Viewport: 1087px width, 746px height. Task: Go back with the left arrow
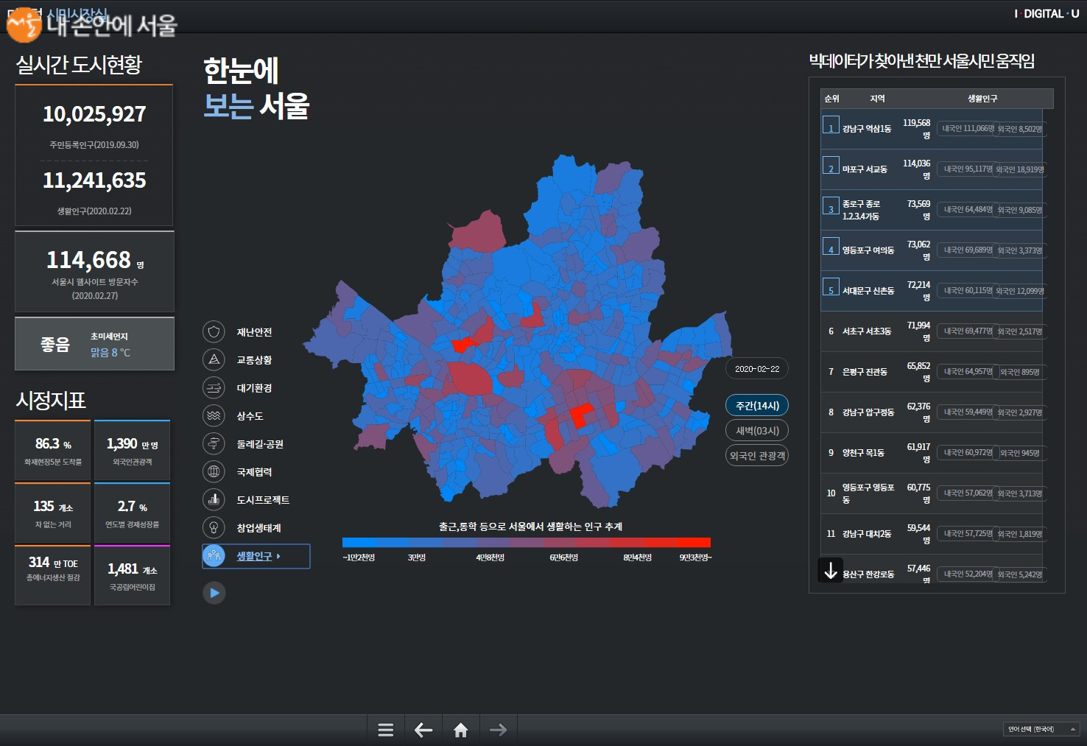coord(423,730)
